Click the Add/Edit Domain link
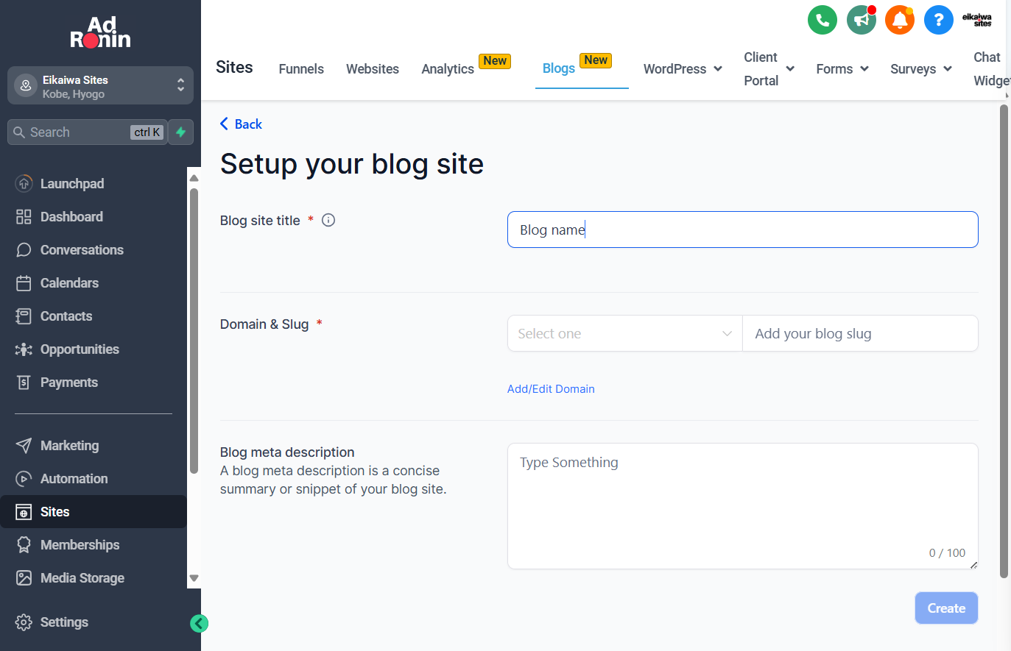 tap(551, 389)
